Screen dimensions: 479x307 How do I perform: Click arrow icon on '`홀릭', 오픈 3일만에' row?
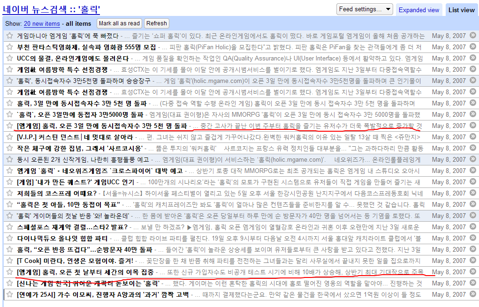(473, 114)
